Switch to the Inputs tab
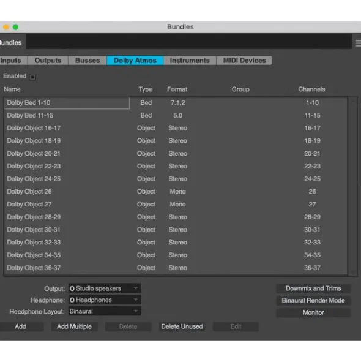Screen dimensions: 361x362 (x=13, y=61)
